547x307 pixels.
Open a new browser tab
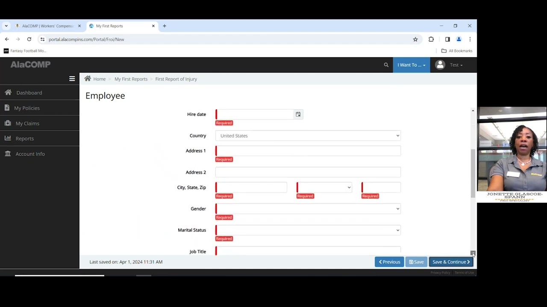pyautogui.click(x=165, y=26)
